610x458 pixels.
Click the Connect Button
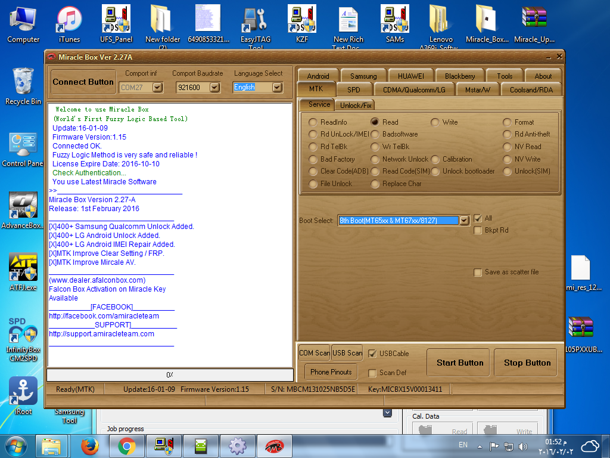(x=83, y=82)
